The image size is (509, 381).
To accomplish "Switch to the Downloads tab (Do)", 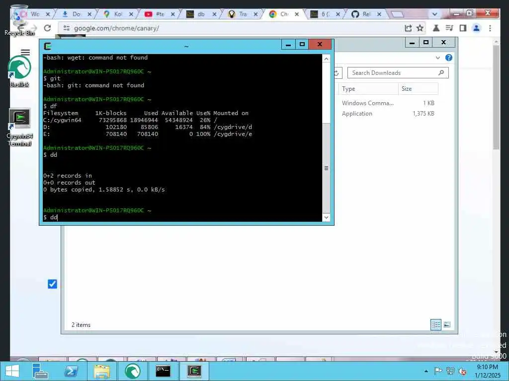I will pos(77,14).
